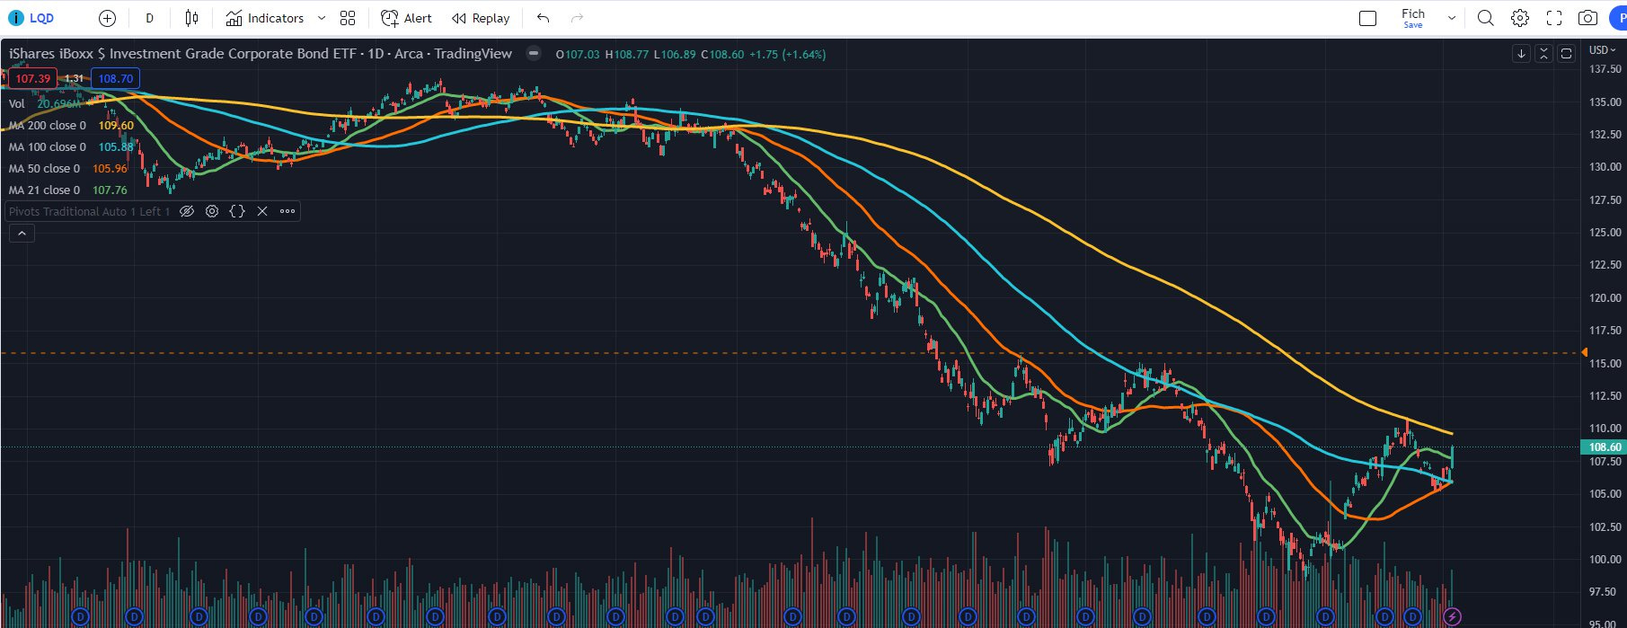The height and width of the screenshot is (628, 1627).
Task: Click the orange MA 50 value 105.96
Action: (110, 169)
